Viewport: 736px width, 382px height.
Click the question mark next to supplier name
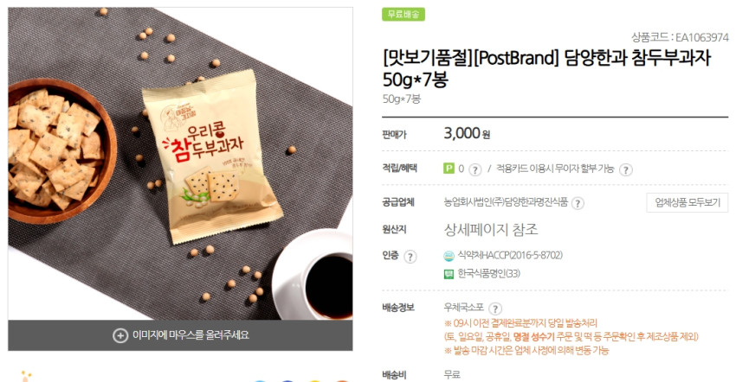(x=578, y=203)
